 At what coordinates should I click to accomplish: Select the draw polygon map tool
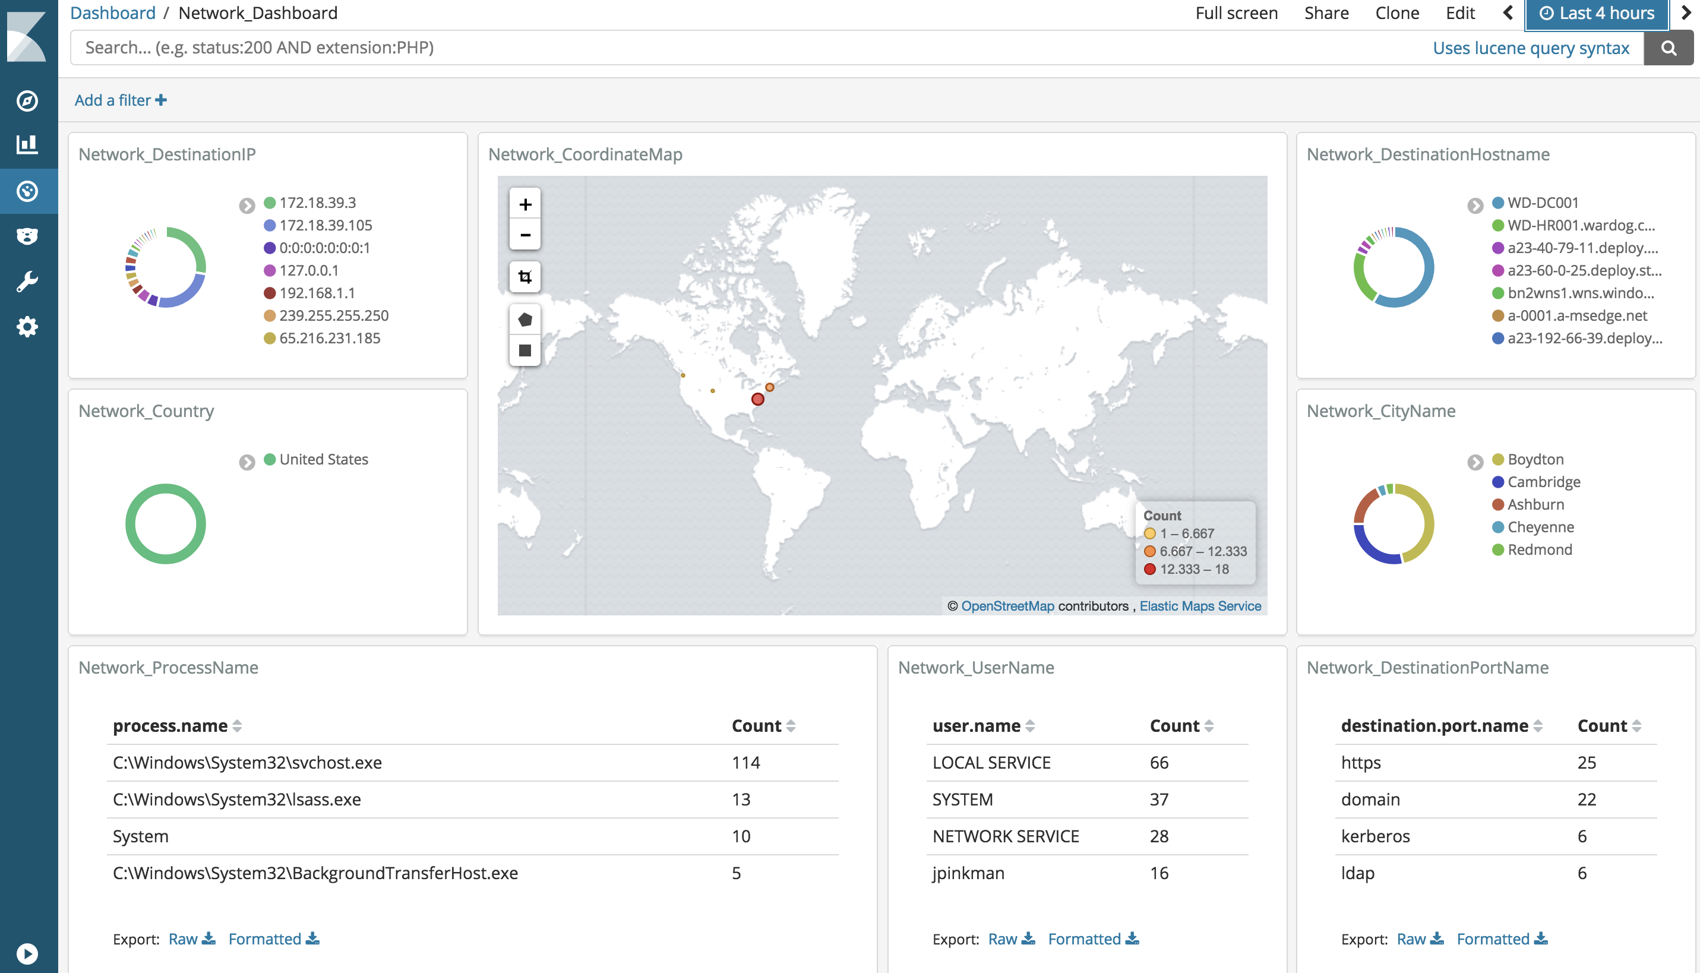click(x=525, y=320)
